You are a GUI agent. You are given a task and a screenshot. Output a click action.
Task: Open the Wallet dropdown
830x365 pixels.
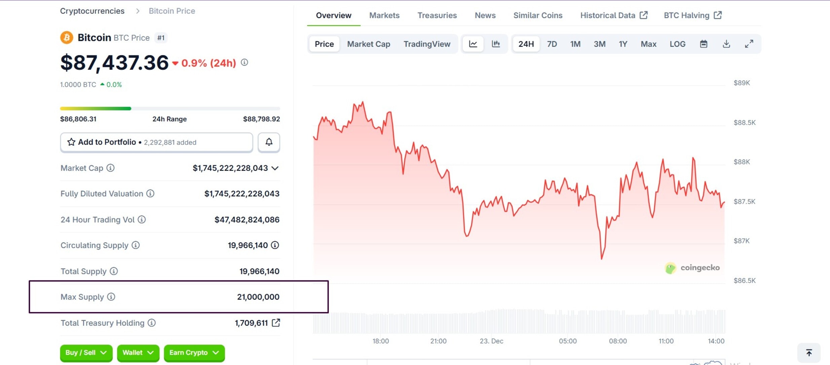coord(138,353)
